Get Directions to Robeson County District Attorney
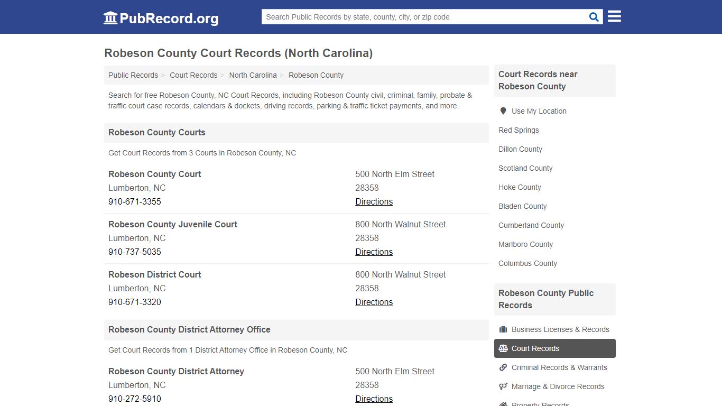 [374, 399]
